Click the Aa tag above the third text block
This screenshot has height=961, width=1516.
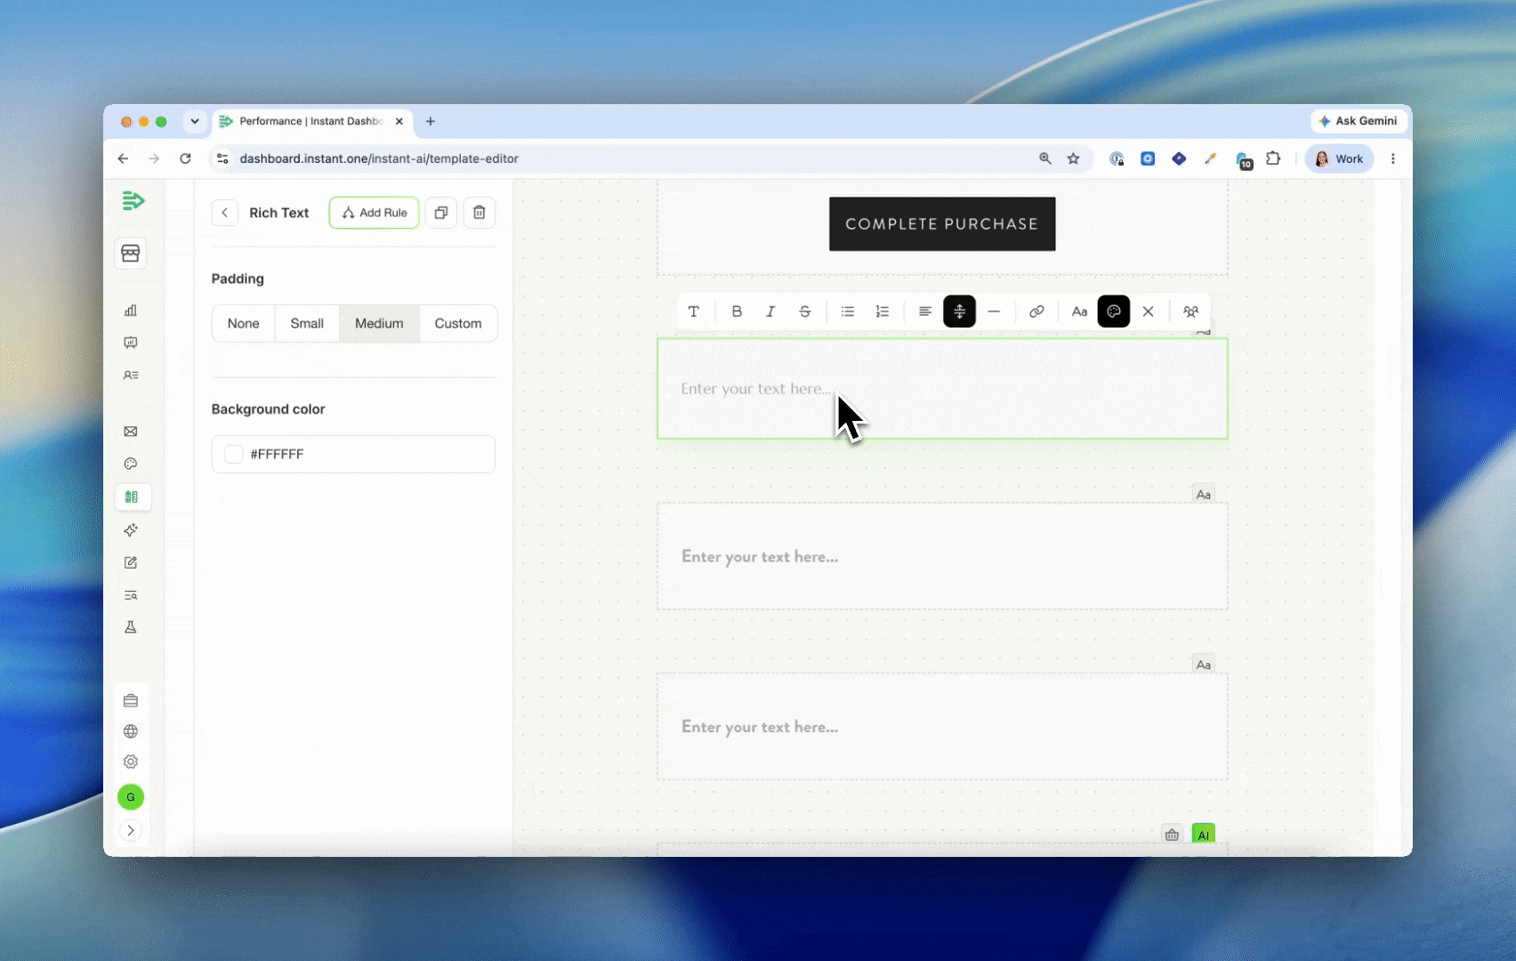(x=1204, y=665)
